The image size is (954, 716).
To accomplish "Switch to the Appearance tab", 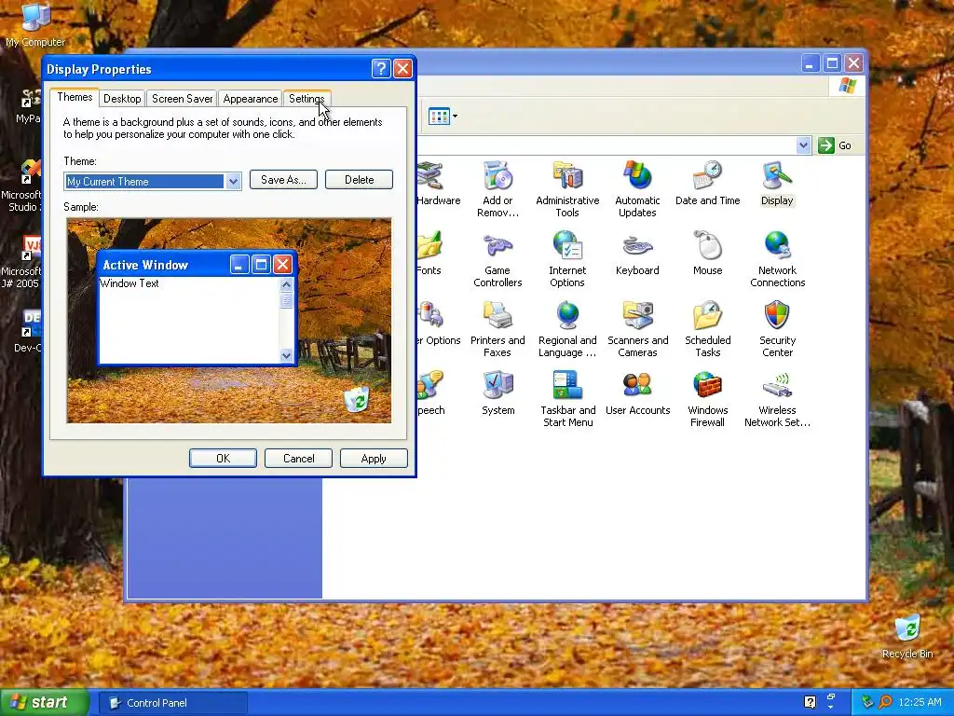I will click(x=250, y=99).
